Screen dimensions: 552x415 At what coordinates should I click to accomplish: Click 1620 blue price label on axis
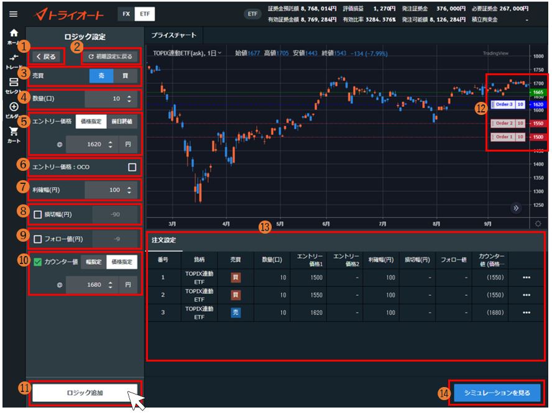pyautogui.click(x=538, y=104)
